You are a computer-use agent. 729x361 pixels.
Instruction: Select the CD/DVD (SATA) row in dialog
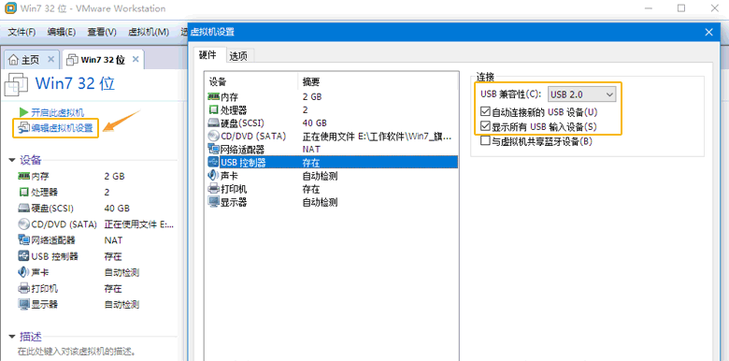[x=333, y=137]
